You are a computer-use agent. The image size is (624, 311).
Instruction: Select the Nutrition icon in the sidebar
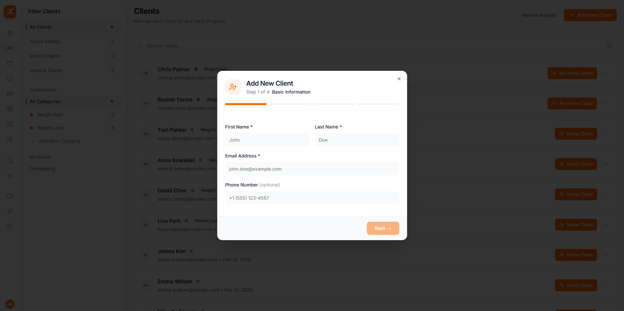(10, 109)
